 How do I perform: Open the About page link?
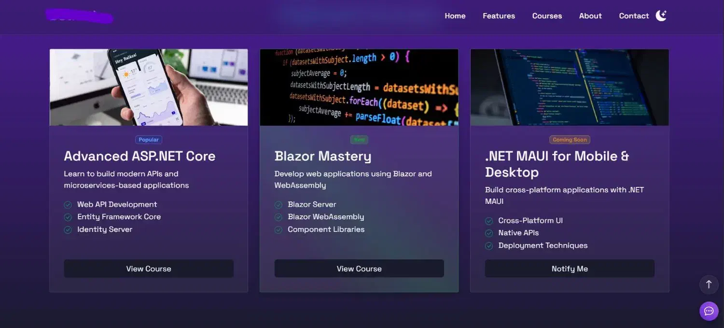[x=590, y=16]
